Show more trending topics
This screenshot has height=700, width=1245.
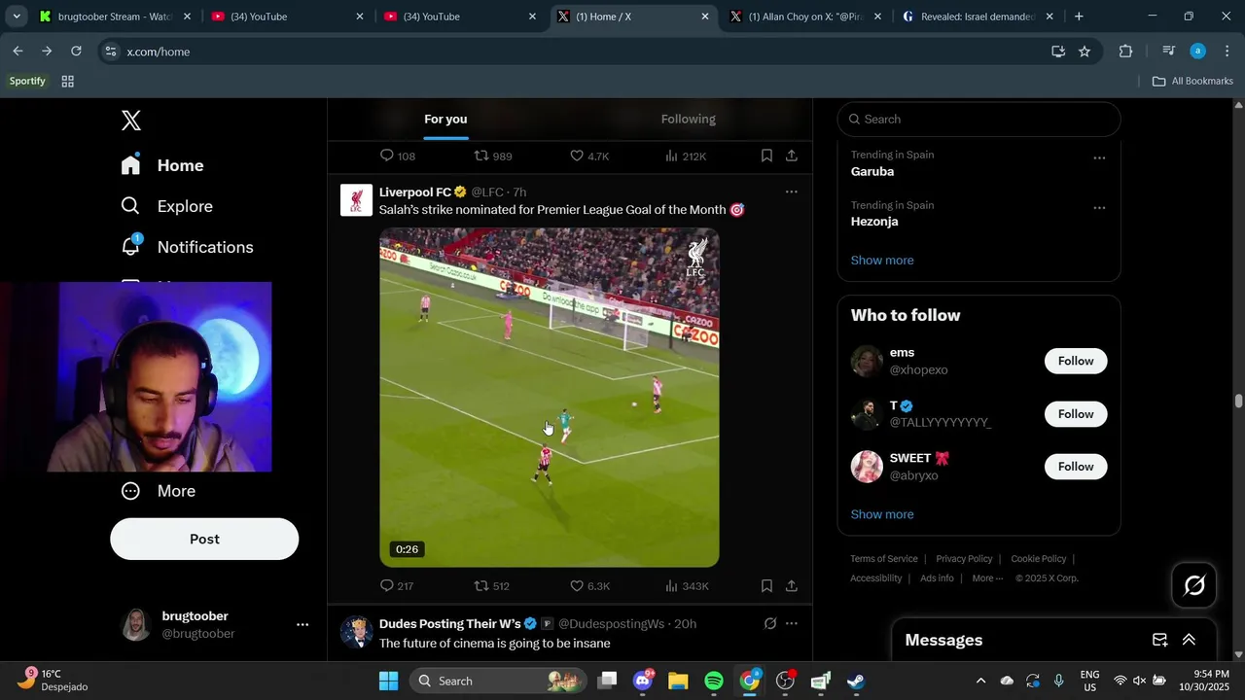click(x=882, y=261)
